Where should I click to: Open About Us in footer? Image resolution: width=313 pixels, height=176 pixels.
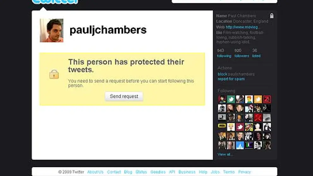click(95, 172)
